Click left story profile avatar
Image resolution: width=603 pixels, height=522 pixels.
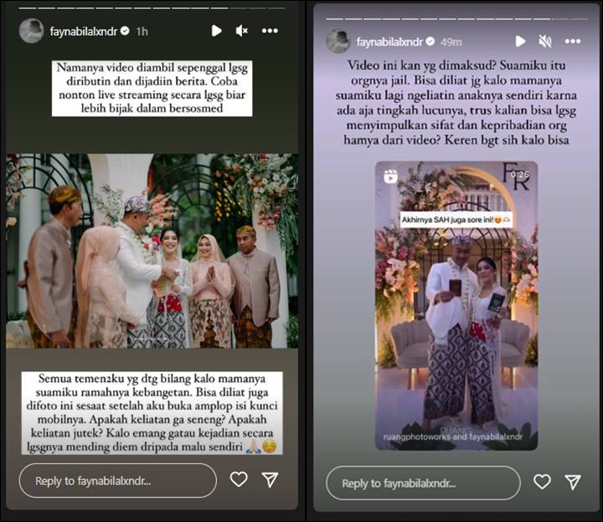(x=31, y=31)
